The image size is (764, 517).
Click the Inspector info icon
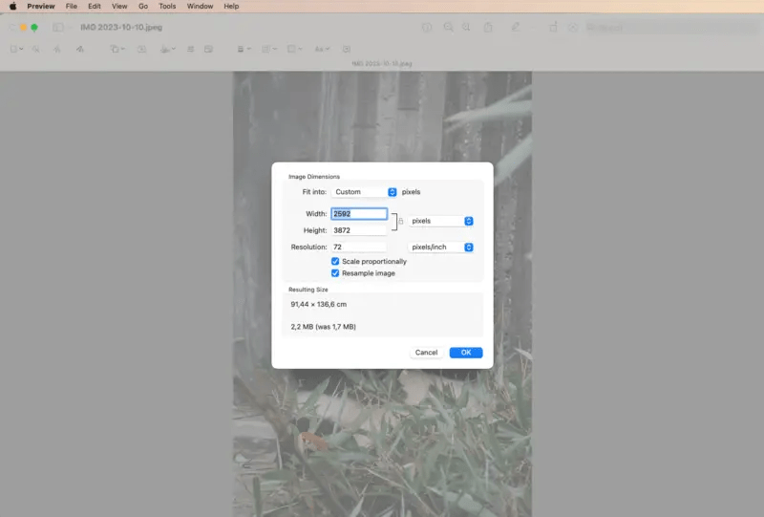click(426, 28)
